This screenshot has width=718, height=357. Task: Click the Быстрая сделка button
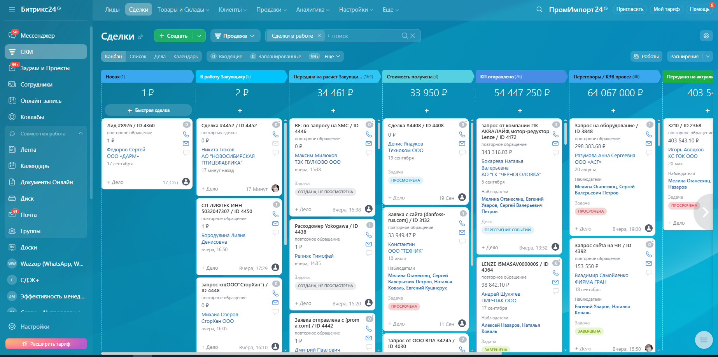coord(148,110)
